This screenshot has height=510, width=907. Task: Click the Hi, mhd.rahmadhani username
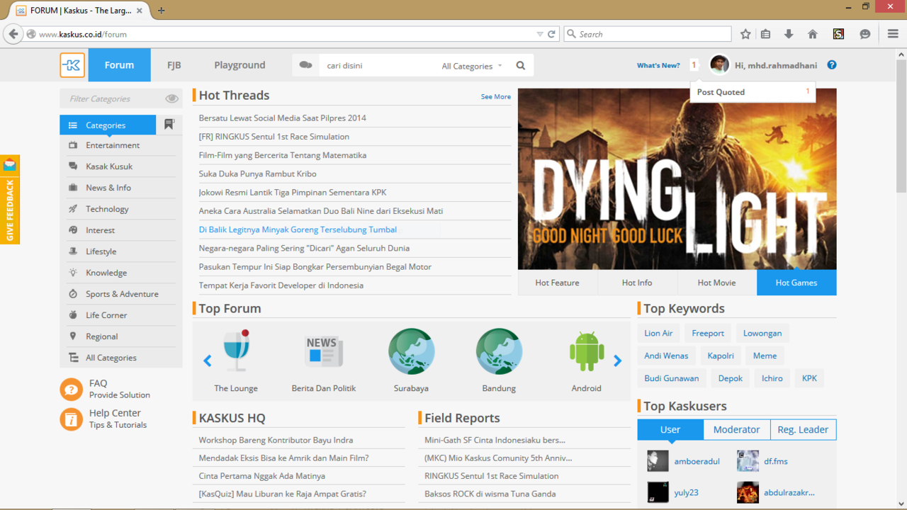click(x=776, y=65)
